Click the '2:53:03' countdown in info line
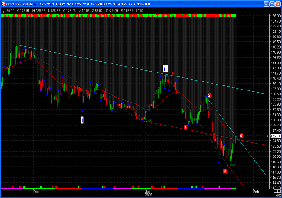Viewport: 282px width, 198px height. [97, 11]
